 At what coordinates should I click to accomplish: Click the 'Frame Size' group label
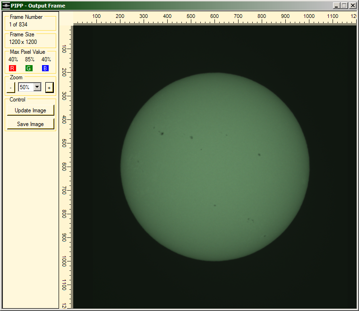22,34
